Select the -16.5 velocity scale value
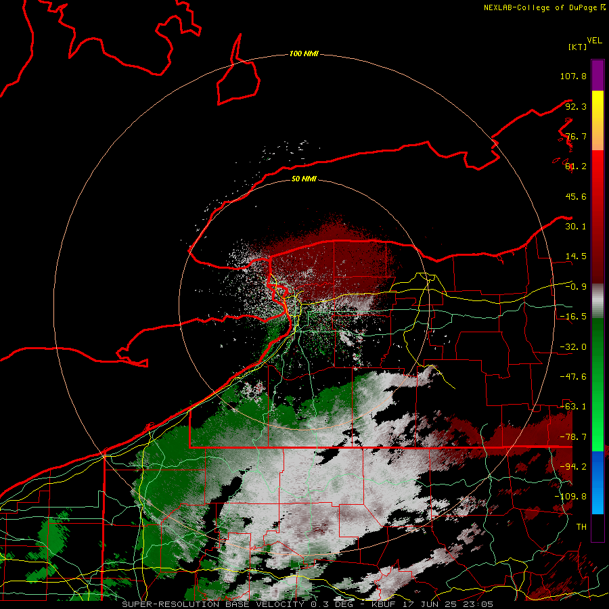Screen dimensions: 609x609 (x=573, y=317)
